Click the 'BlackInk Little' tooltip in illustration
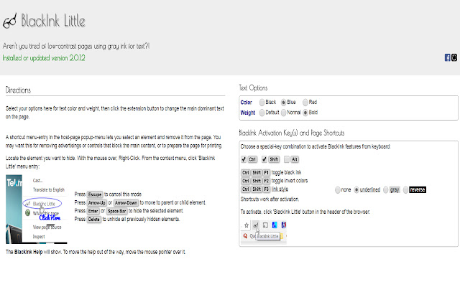Image resolution: width=460 pixels, height=287 pixels. (x=268, y=236)
